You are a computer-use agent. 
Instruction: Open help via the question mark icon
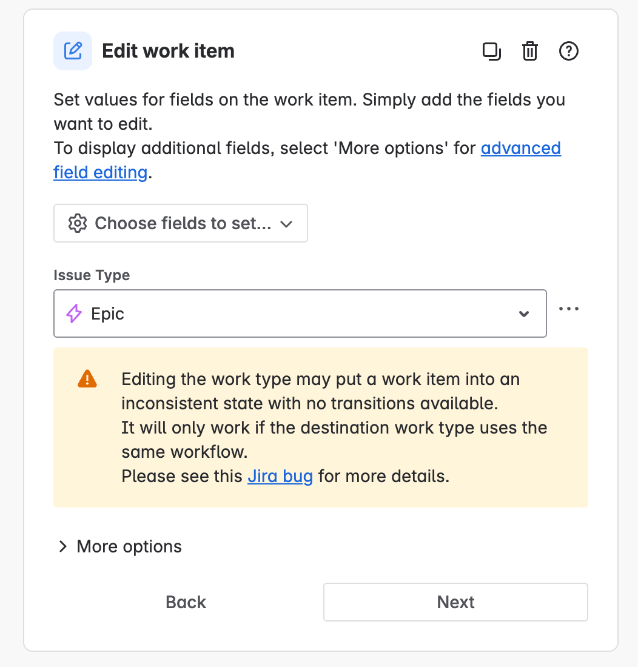point(568,52)
